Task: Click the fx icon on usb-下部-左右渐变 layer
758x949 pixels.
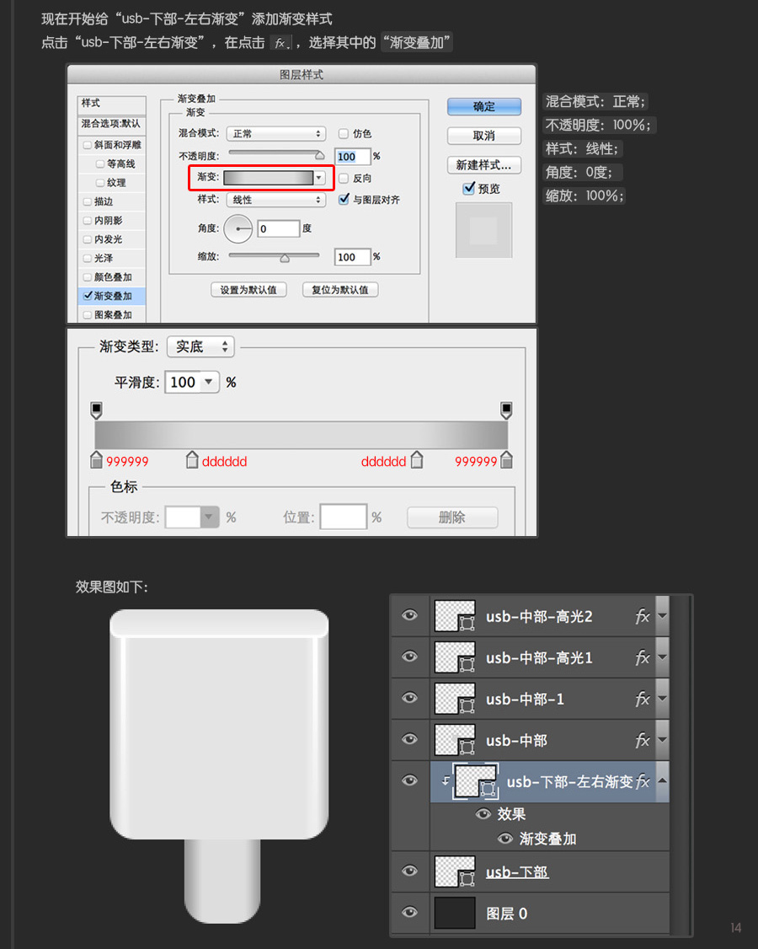Action: pyautogui.click(x=643, y=781)
